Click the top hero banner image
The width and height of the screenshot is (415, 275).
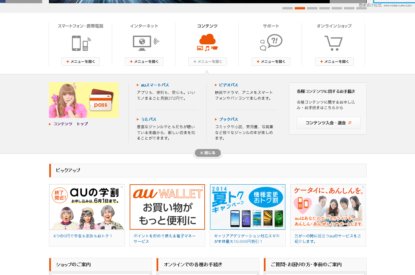click(189, 2)
